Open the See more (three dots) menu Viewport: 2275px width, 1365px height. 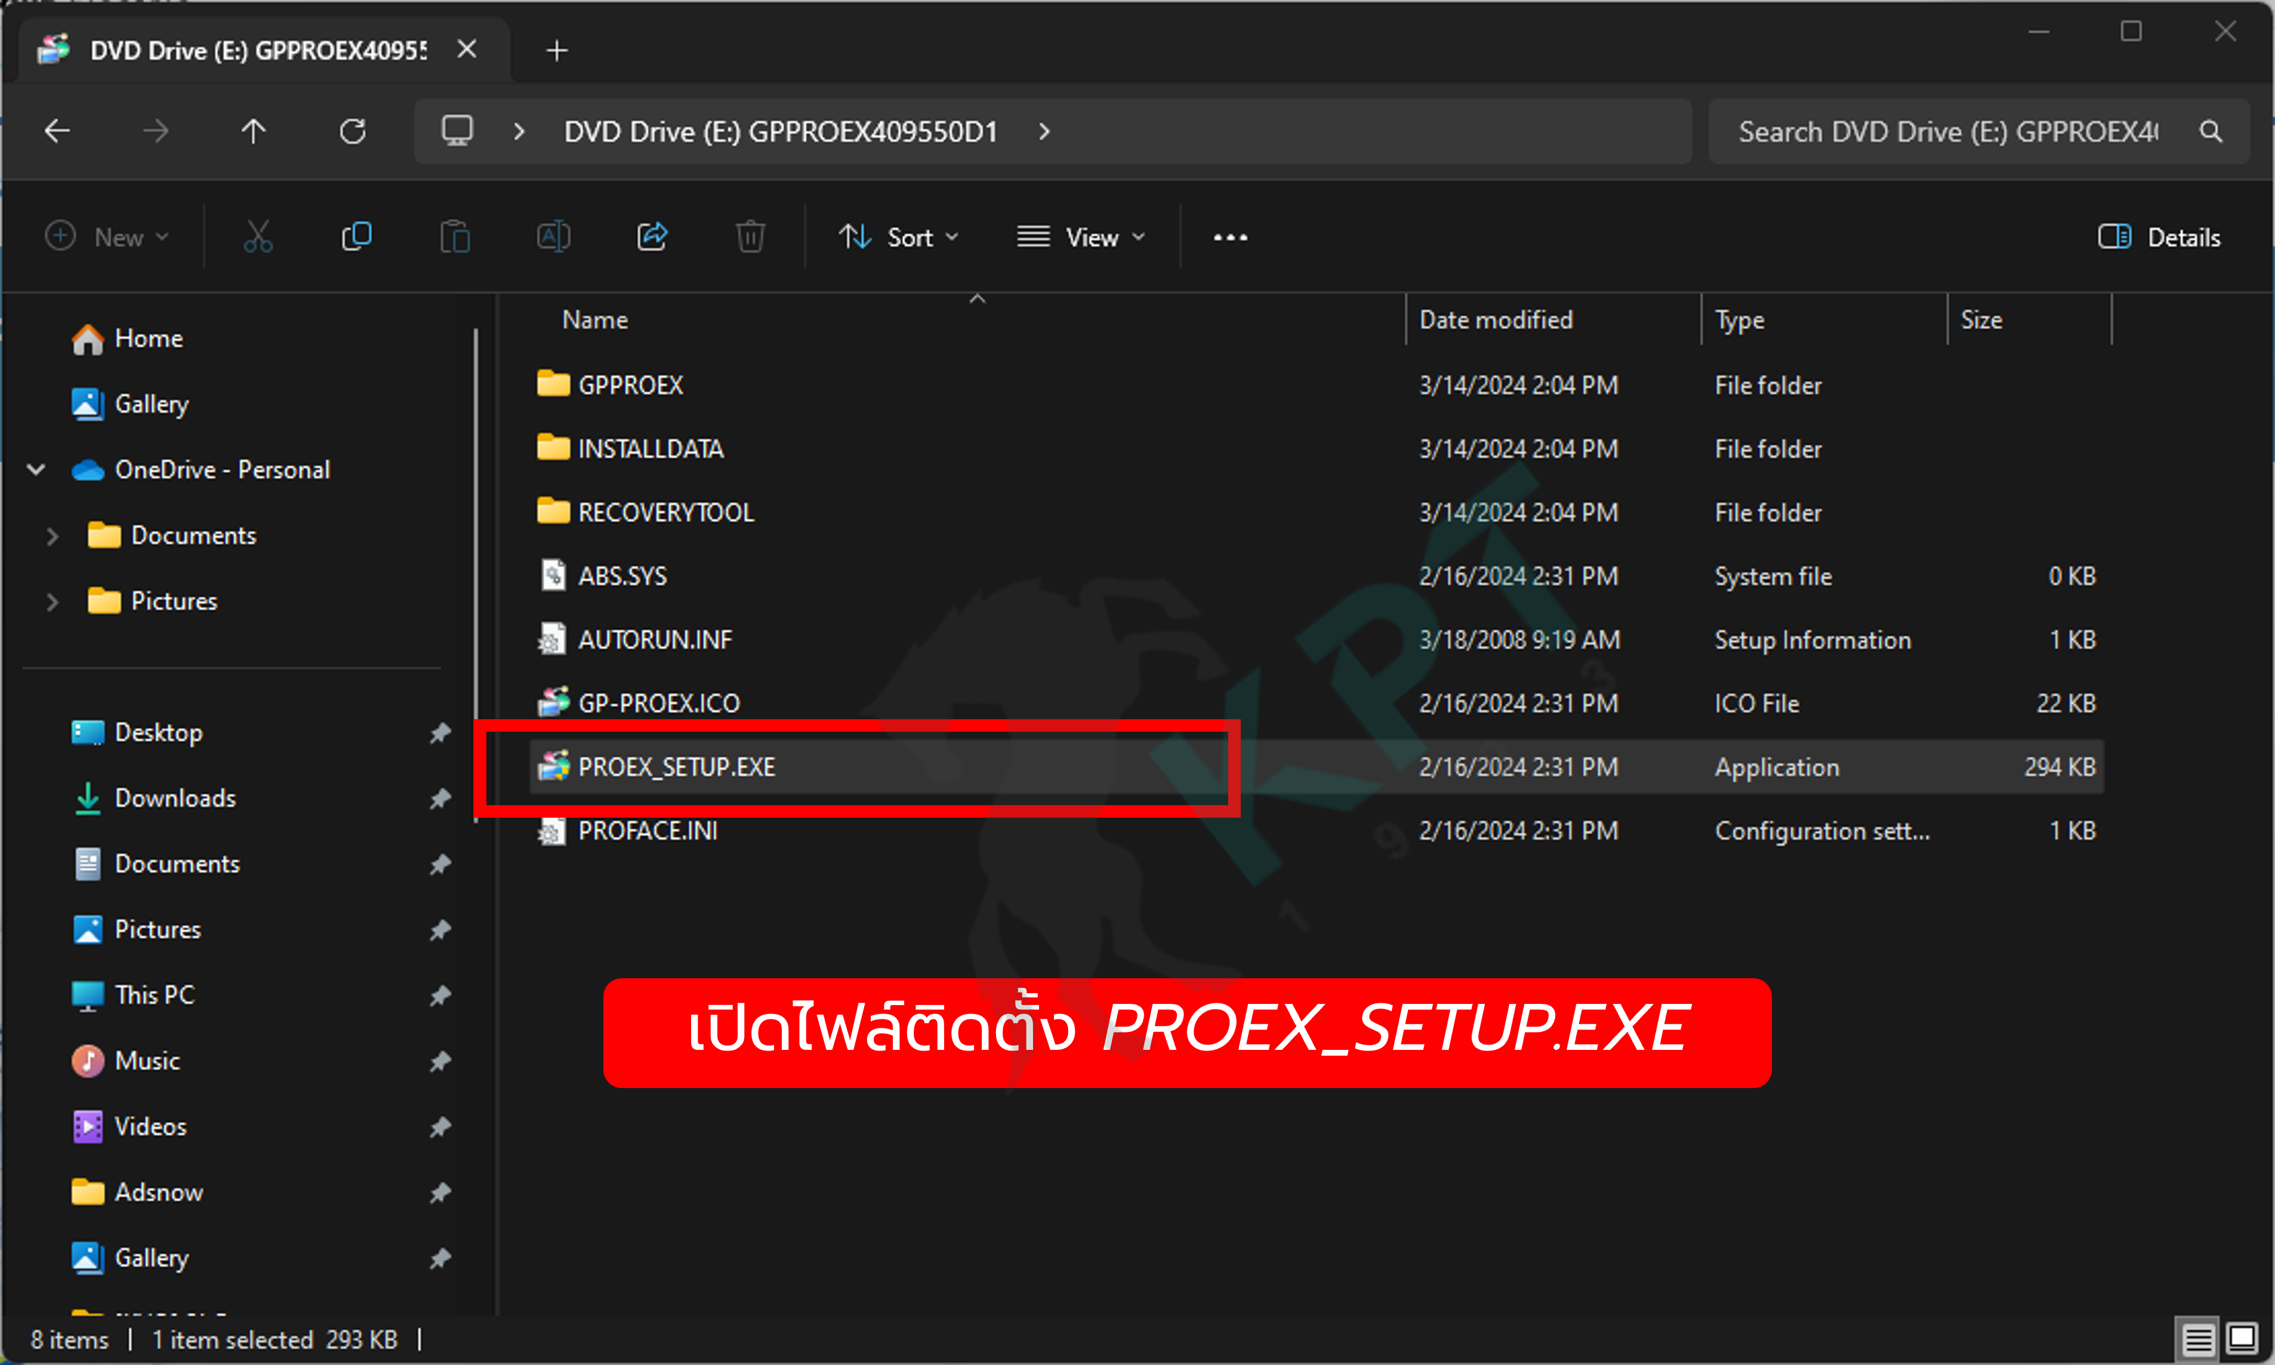pos(1231,238)
